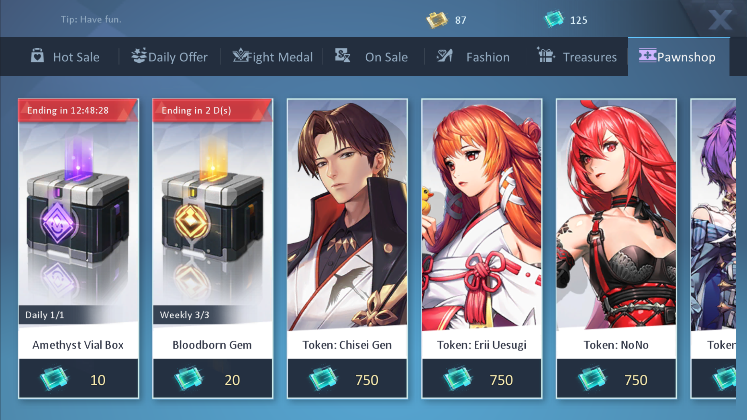Click the Hot Sale bag icon
The width and height of the screenshot is (747, 420).
(x=37, y=55)
